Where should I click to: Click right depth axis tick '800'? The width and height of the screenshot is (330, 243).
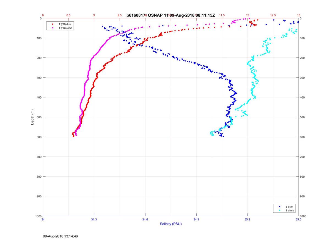pyautogui.click(x=302, y=177)
